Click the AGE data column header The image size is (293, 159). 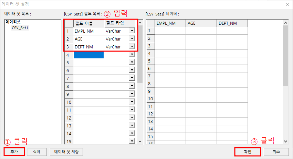coord(201,23)
